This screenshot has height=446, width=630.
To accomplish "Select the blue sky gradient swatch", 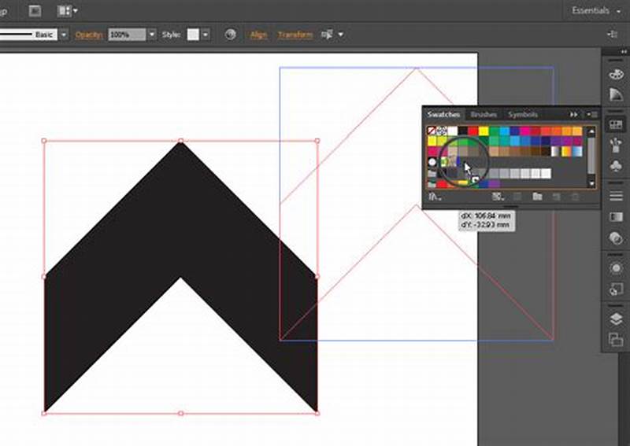I will (x=576, y=151).
